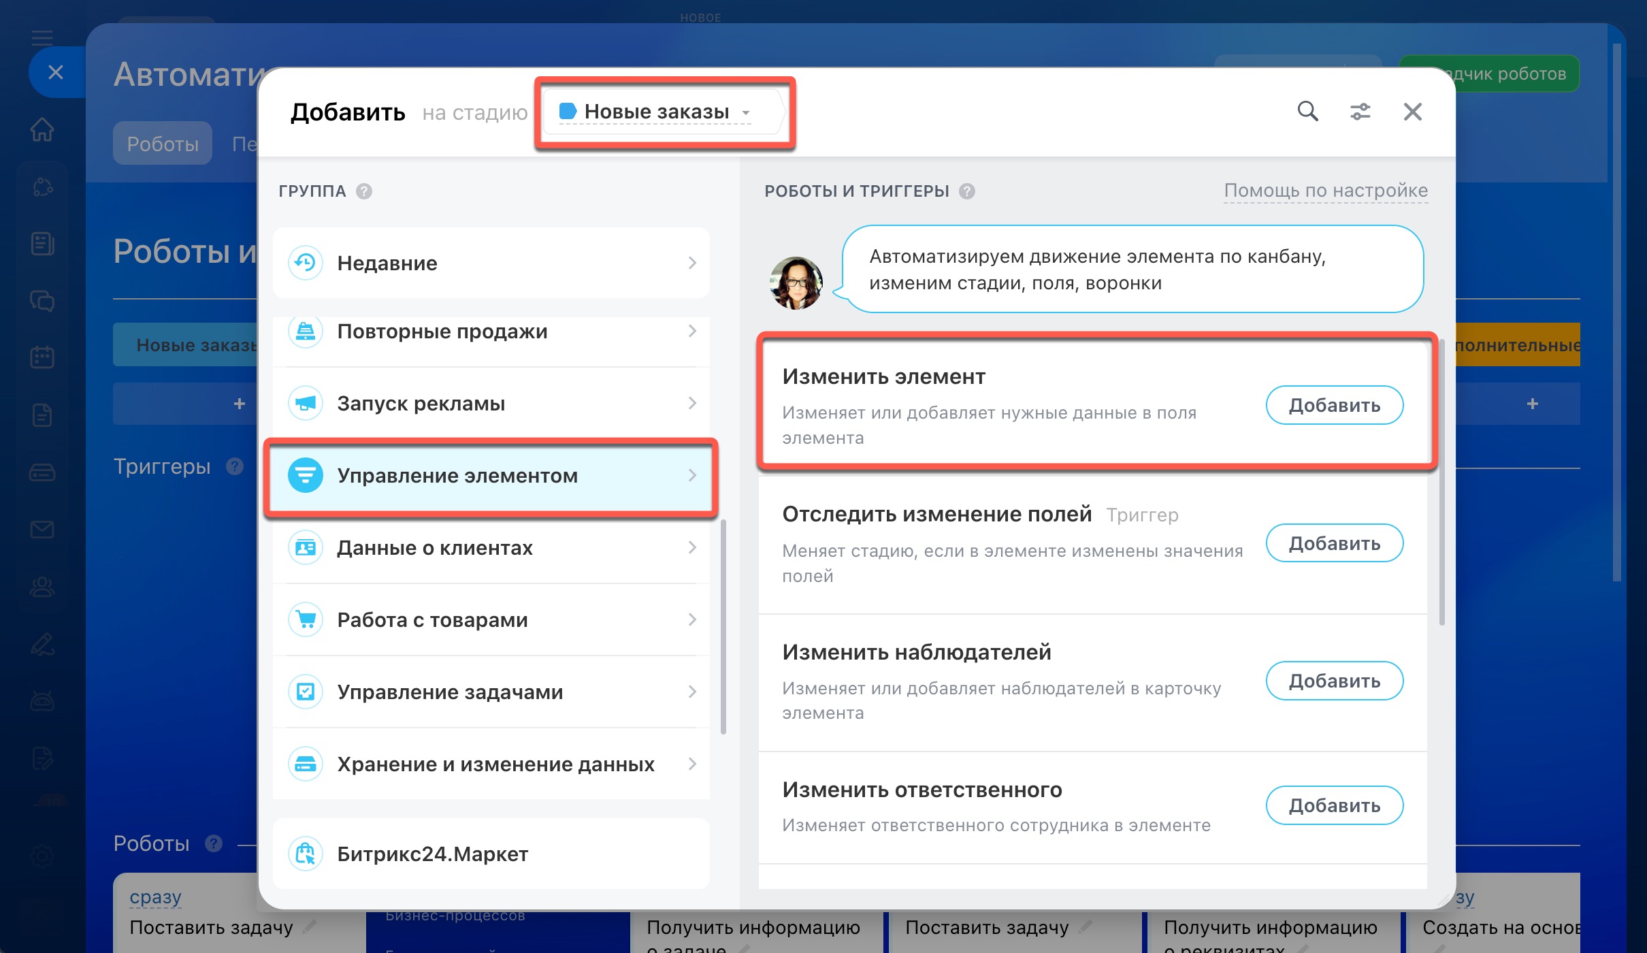This screenshot has height=953, width=1647.
Task: Click the Повторные продажи icon
Action: coord(306,331)
